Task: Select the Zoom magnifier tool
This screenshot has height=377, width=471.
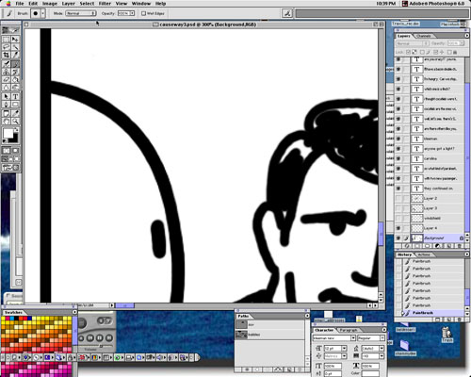Action: point(15,121)
